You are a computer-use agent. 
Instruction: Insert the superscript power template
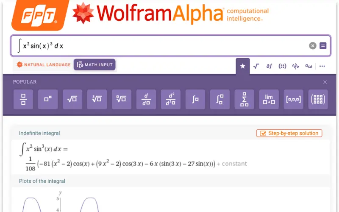(48, 99)
